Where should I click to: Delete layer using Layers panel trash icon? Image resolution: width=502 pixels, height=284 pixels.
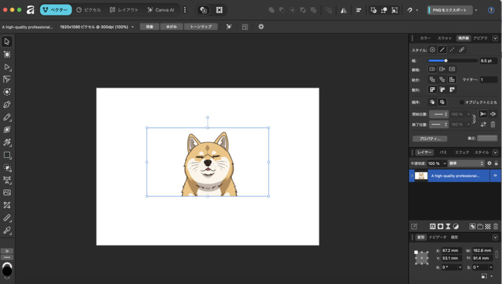coord(496,226)
